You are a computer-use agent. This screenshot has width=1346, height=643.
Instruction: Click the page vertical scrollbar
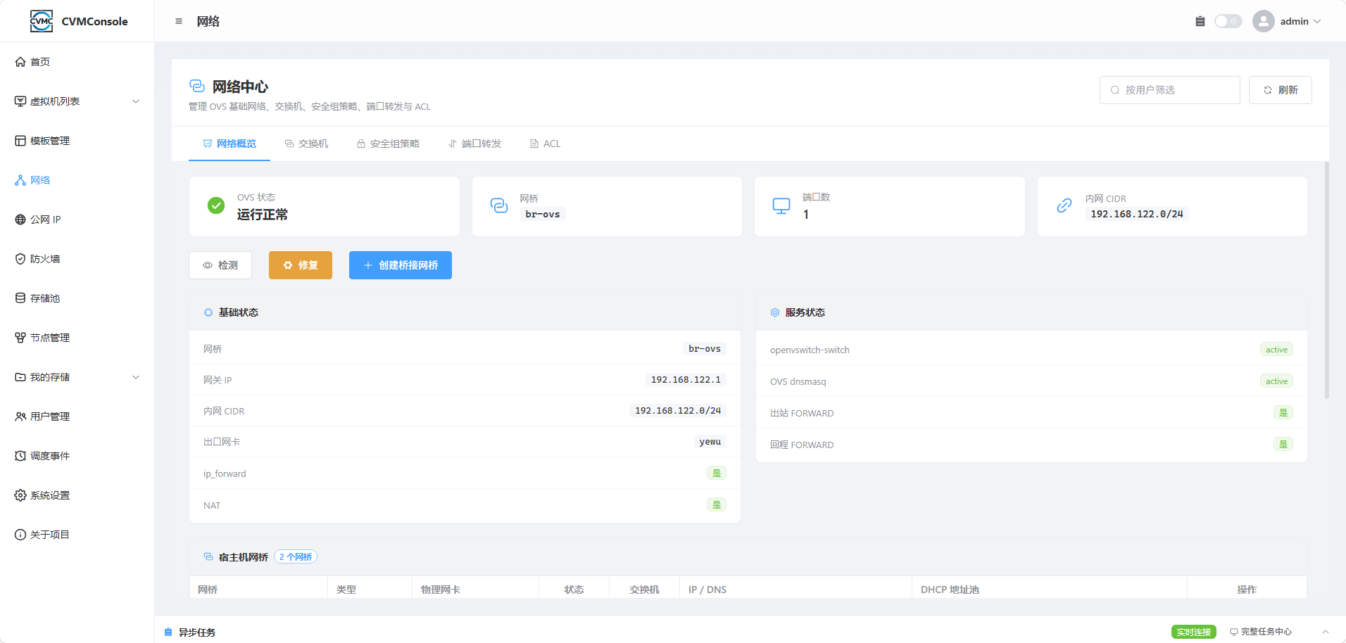(x=1327, y=281)
